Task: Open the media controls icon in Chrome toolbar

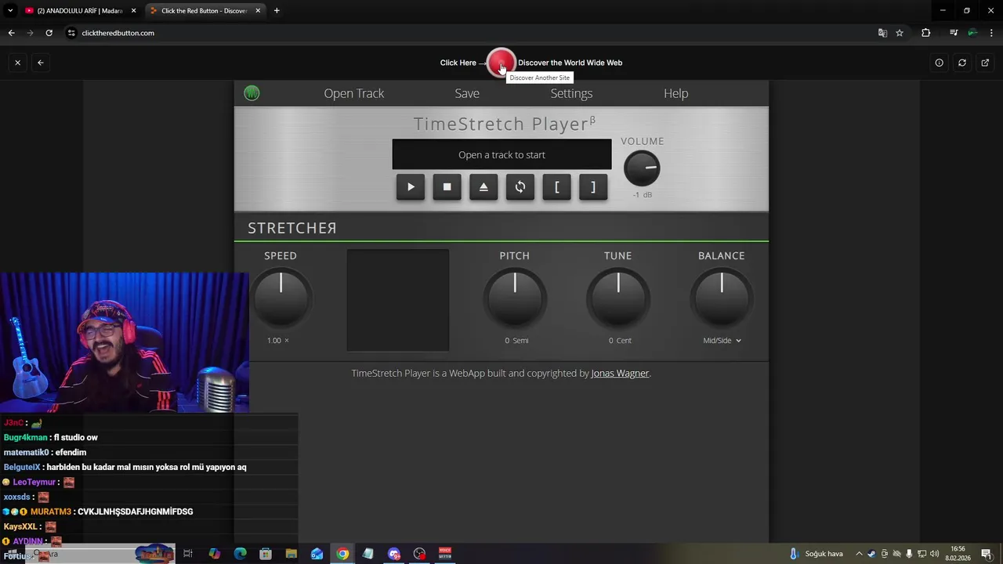Action: pos(954,33)
